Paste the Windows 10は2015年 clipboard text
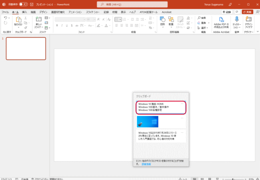Viewport: 260px width, 180px height. pos(161,136)
